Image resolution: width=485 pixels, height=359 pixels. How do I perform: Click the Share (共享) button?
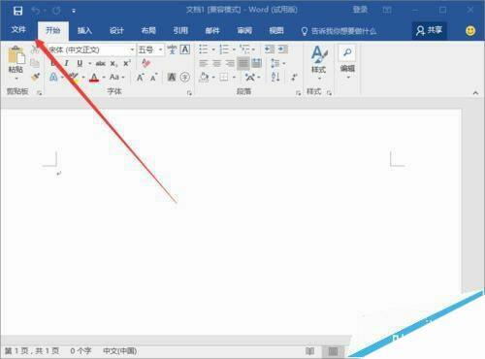pos(429,31)
